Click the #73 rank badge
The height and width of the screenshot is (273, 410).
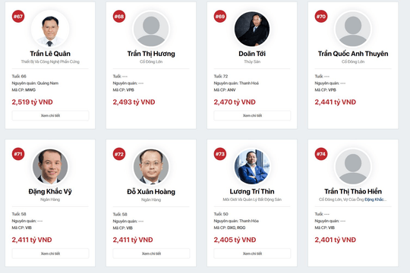point(220,154)
